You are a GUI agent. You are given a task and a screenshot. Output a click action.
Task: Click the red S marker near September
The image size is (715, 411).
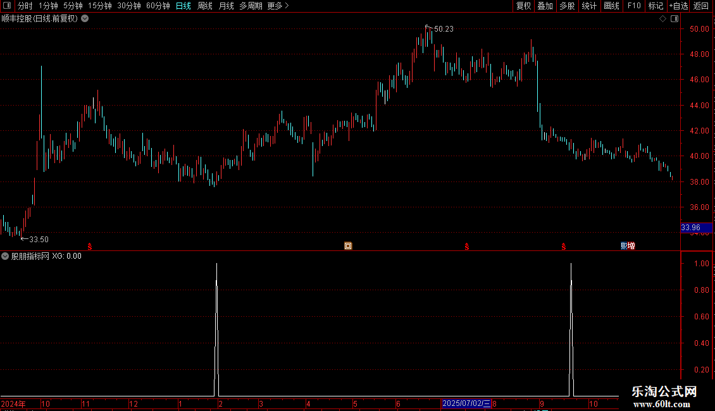pyautogui.click(x=564, y=247)
